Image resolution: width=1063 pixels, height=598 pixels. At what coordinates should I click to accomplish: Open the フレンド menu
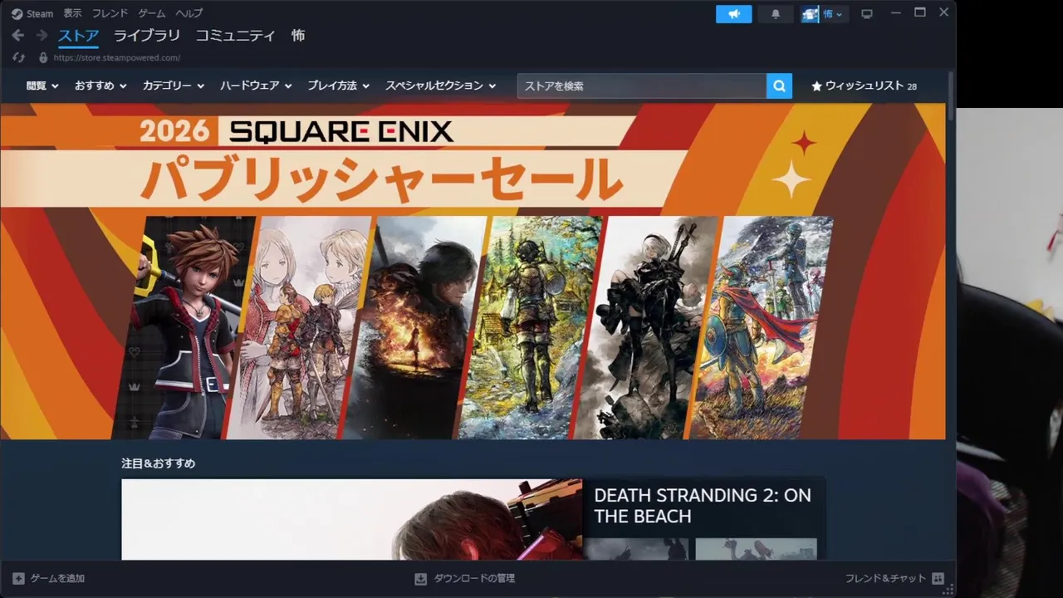click(110, 13)
